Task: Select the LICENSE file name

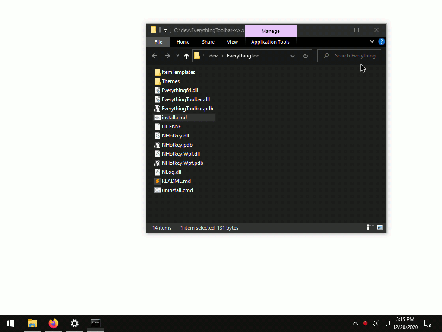Action: click(171, 127)
